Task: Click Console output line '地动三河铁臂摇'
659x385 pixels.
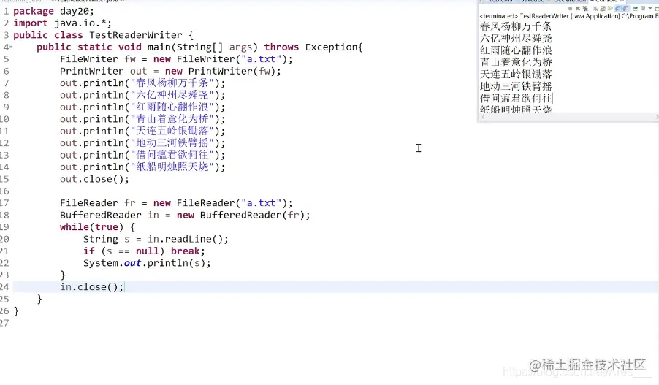Action: click(x=516, y=86)
